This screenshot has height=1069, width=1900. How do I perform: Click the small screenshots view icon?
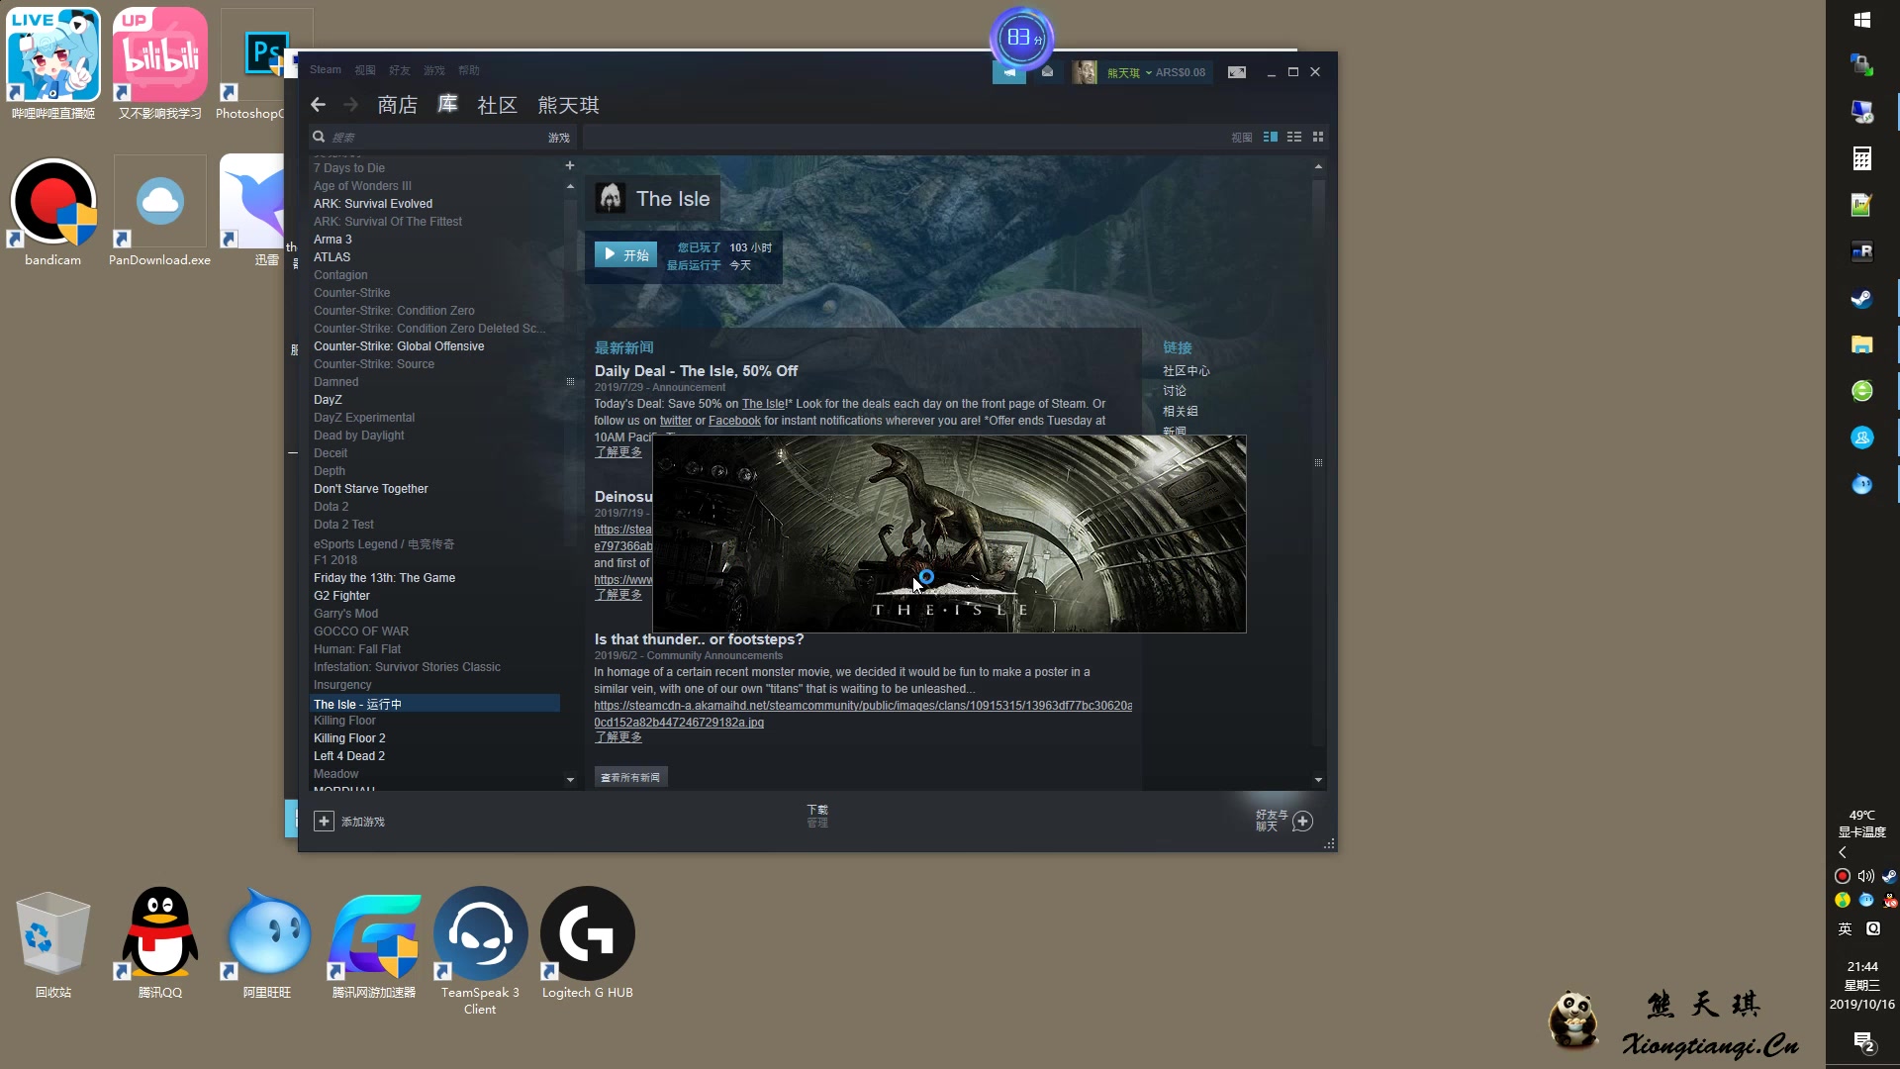(1317, 137)
